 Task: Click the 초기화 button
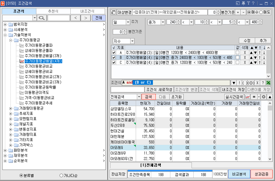tap(176, 97)
